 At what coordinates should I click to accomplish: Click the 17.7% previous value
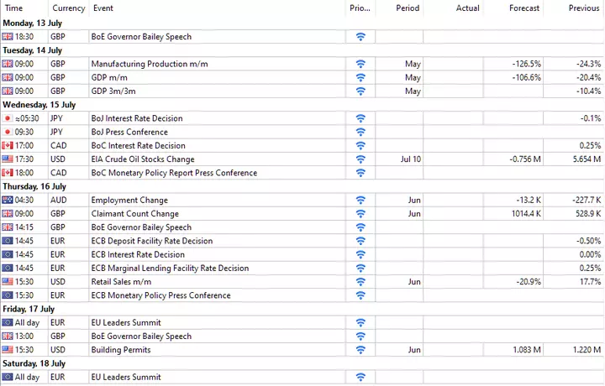coord(591,282)
